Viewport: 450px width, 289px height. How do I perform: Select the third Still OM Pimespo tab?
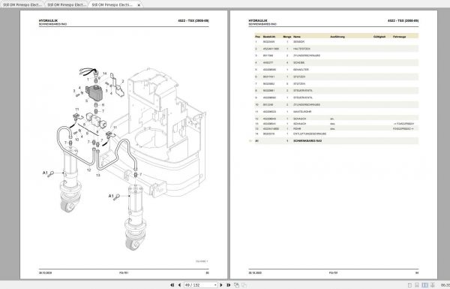click(112, 5)
